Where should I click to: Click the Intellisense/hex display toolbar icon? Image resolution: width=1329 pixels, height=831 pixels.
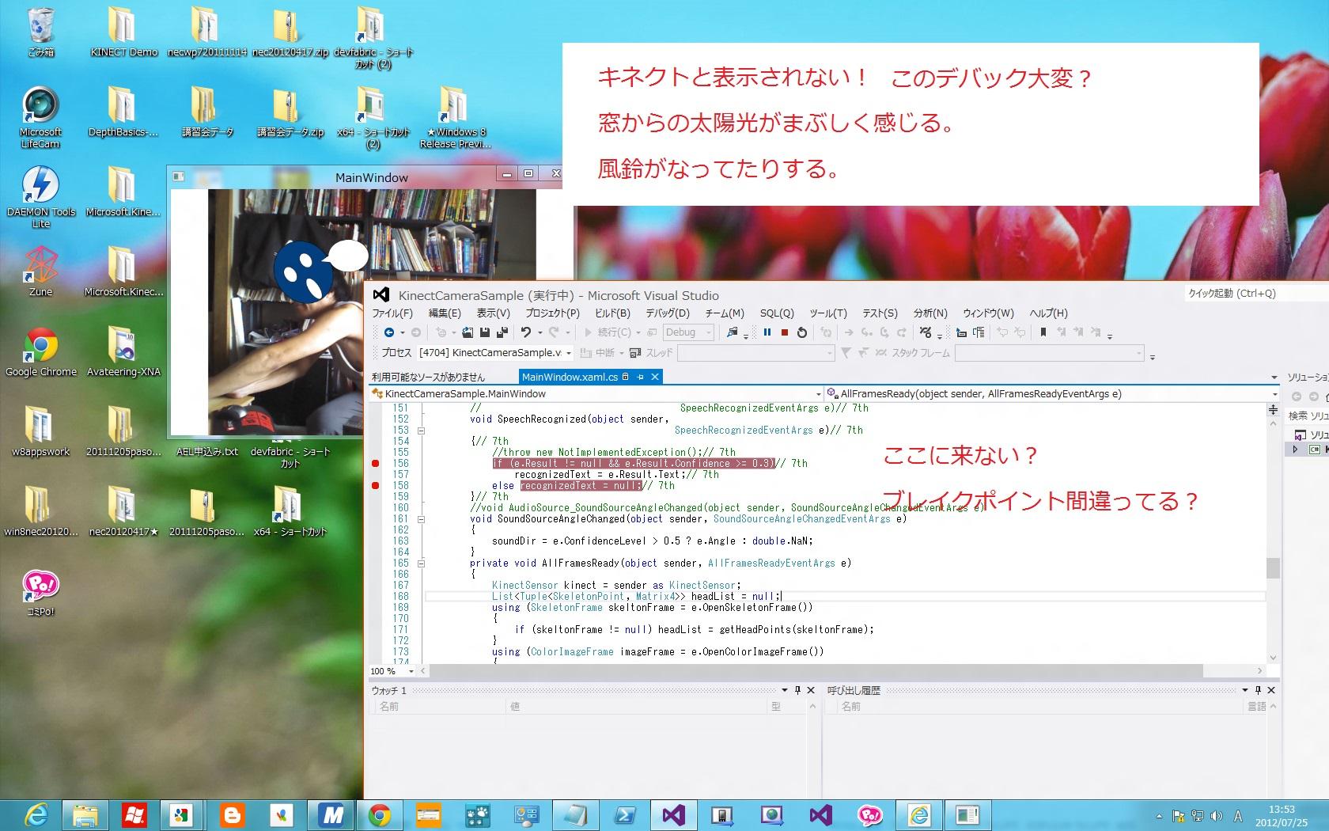click(x=926, y=332)
